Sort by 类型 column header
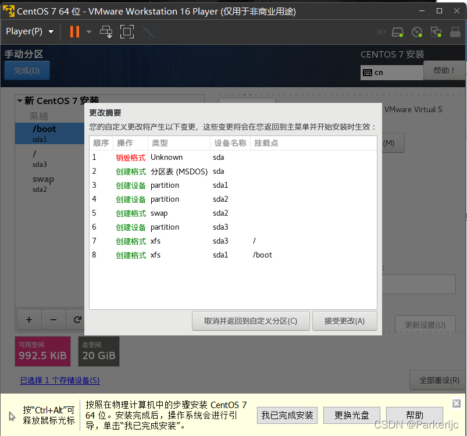467x436 pixels. pos(179,143)
